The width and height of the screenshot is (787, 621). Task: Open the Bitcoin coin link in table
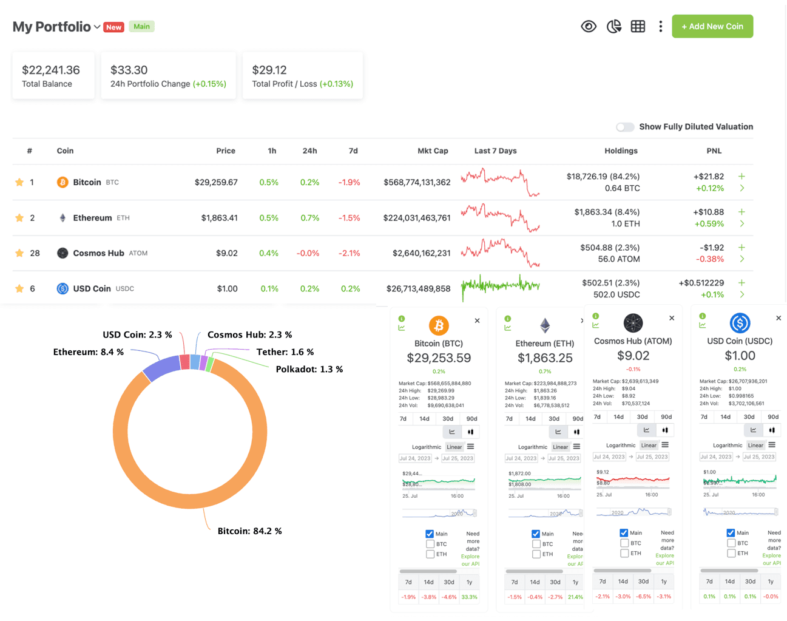tap(87, 182)
